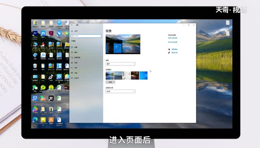Open the document file at desktop top-right
Screen dimensions: 260x148
[x=228, y=23]
